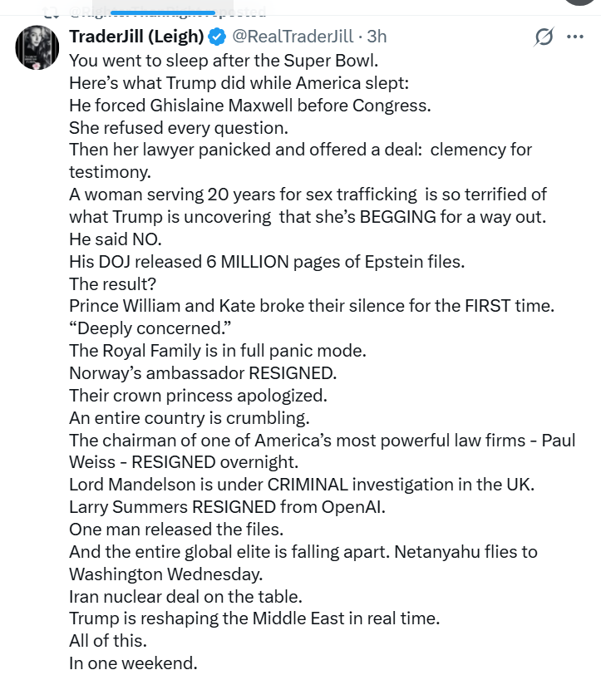
Task: Click the blue verified badge
Action: click(216, 37)
